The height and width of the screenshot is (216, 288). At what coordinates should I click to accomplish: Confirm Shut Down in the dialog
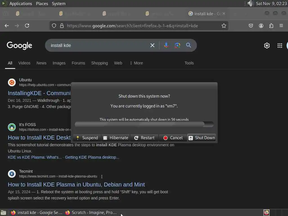pos(202,138)
